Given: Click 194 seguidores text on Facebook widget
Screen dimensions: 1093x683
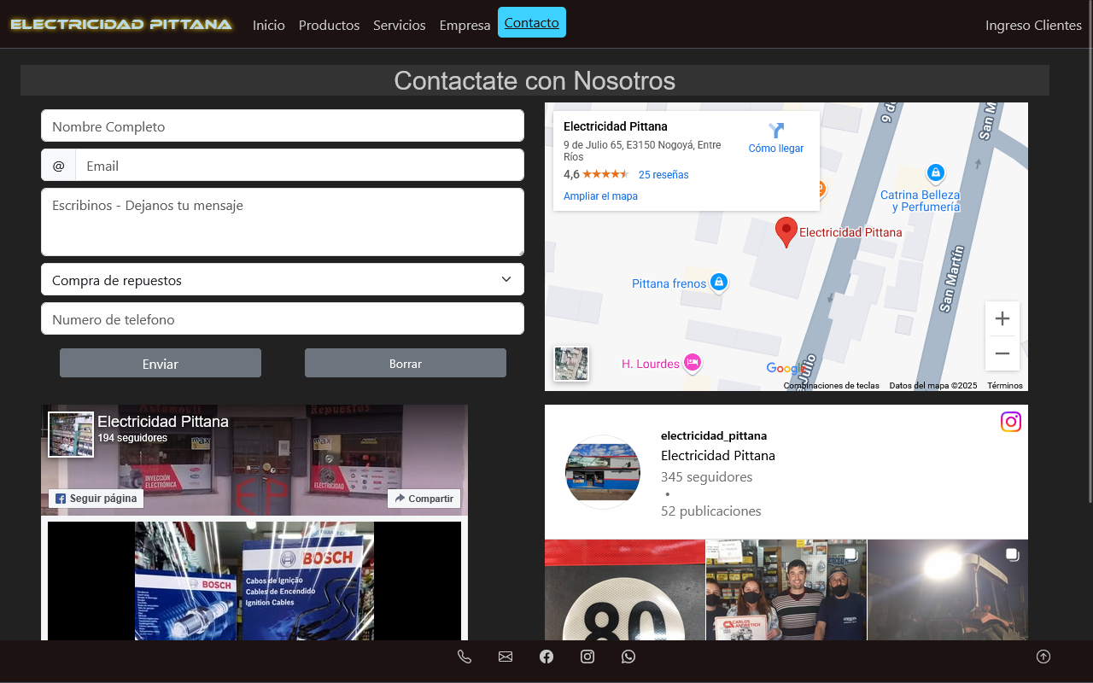Looking at the screenshot, I should point(132,438).
